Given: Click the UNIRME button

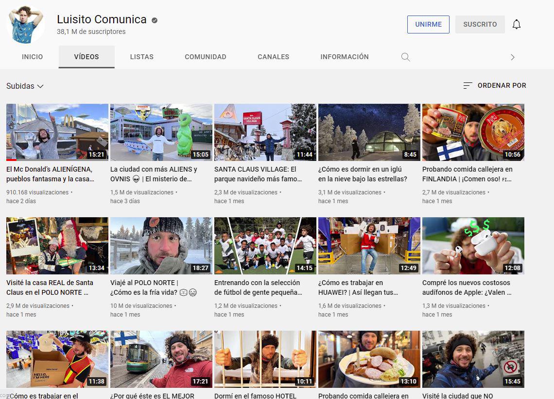Looking at the screenshot, I should [428, 24].
